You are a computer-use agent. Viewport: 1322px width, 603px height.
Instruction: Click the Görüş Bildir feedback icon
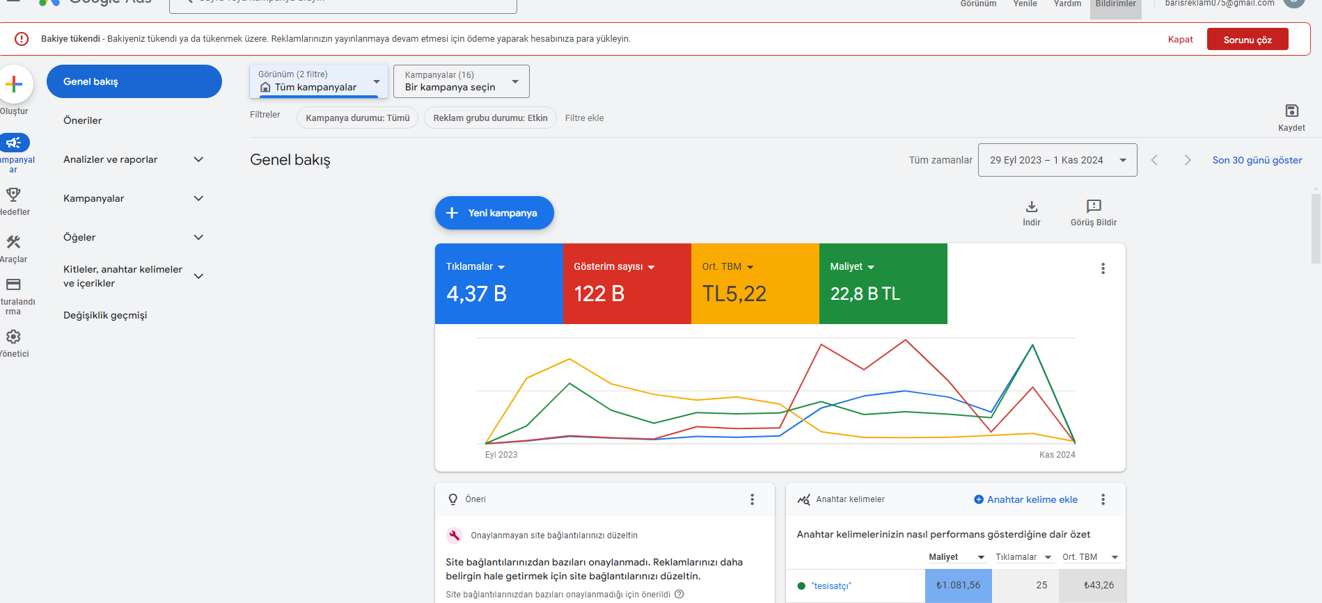coord(1094,206)
